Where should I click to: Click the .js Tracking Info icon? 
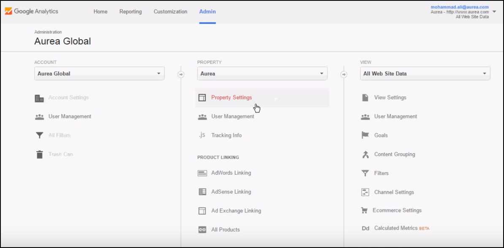[x=202, y=135]
